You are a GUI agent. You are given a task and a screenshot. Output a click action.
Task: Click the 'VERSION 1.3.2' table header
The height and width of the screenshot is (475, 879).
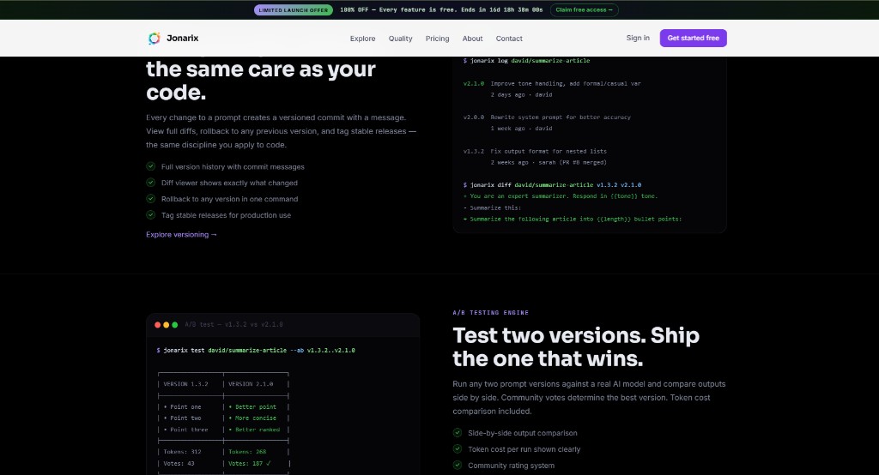[185, 384]
